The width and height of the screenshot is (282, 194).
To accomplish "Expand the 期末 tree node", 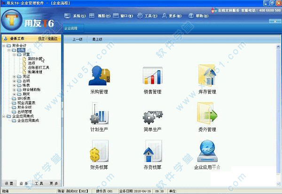I will 14,94.
